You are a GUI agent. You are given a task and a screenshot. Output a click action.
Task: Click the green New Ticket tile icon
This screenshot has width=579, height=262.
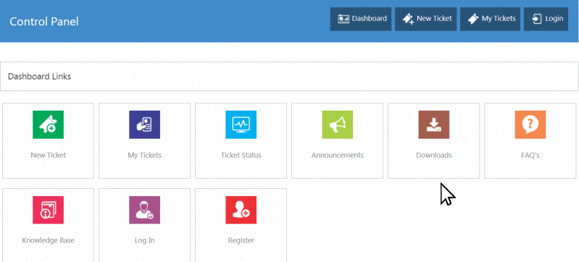click(48, 124)
